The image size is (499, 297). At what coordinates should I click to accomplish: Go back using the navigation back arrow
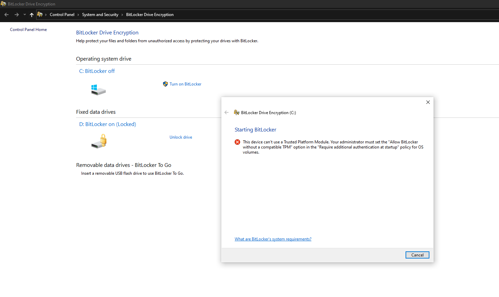pyautogui.click(x=6, y=15)
